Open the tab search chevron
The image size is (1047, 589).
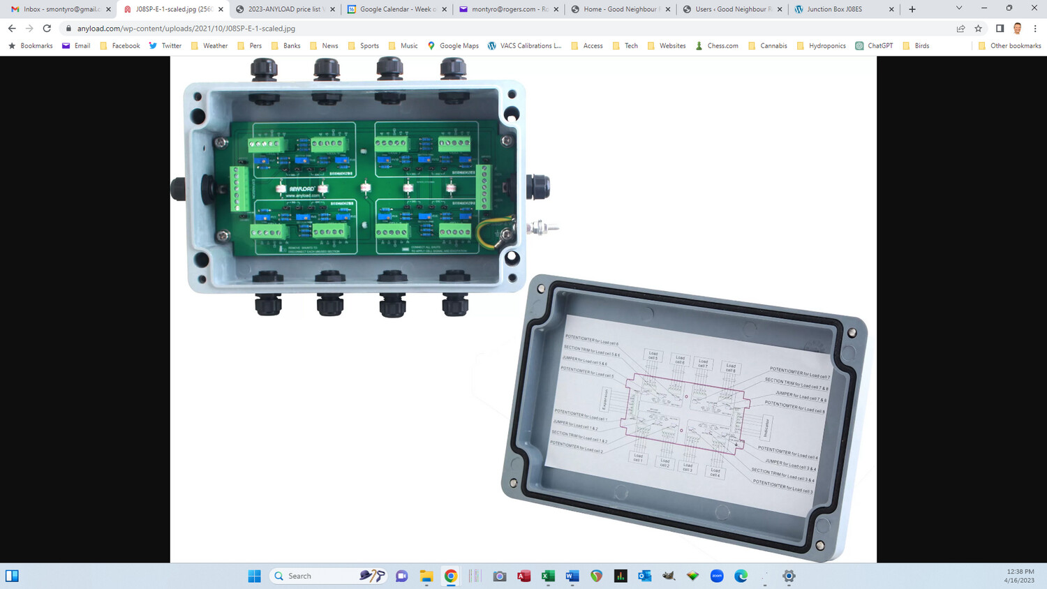pos(959,9)
